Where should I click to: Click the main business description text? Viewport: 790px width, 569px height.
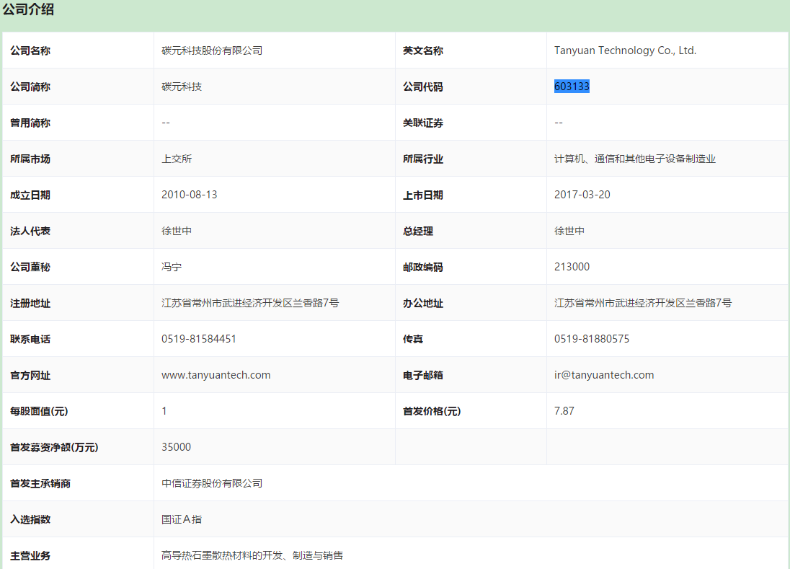252,555
